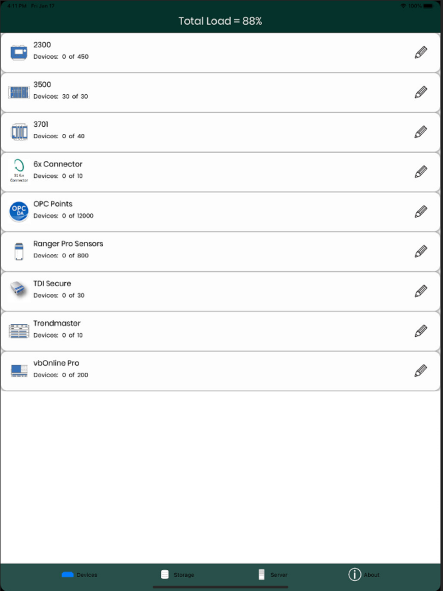The height and width of the screenshot is (591, 443).
Task: Open the Server tab
Action: (272, 575)
